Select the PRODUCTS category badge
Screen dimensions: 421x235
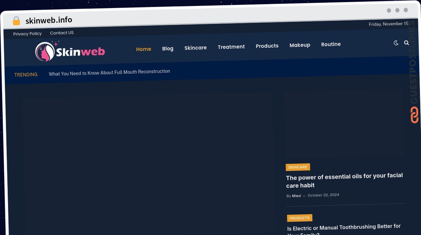point(300,218)
